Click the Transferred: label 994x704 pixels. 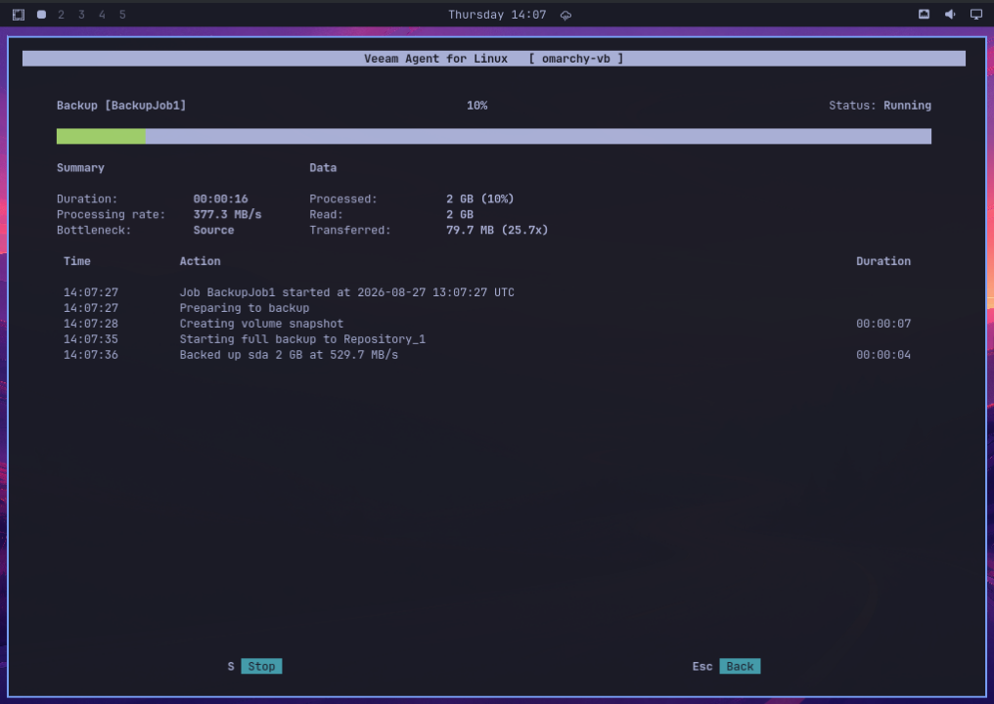350,230
